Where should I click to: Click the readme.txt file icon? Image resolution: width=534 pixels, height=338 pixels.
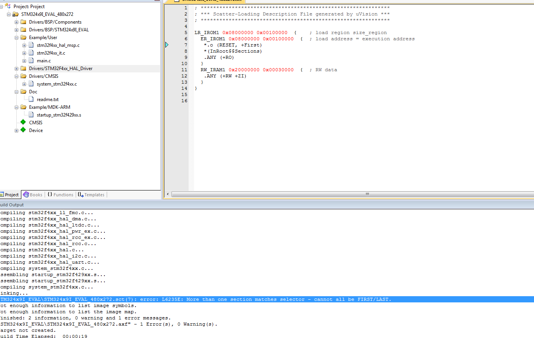pos(31,100)
